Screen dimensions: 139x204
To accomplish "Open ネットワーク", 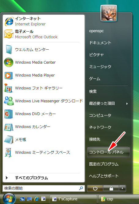I will click(100, 127).
